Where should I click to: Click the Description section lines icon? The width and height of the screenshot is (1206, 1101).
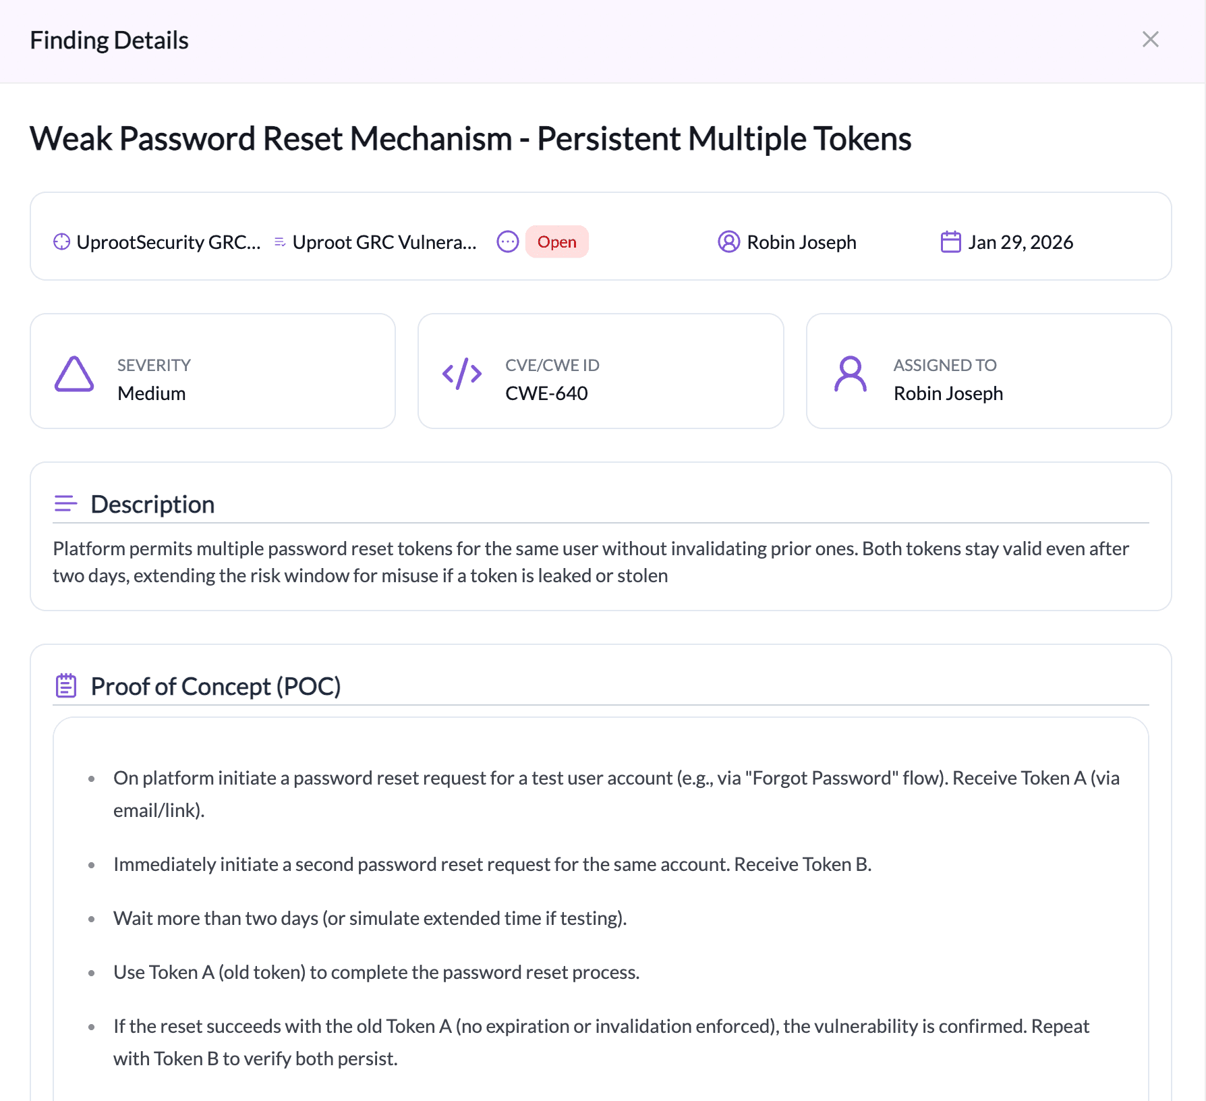coord(65,504)
